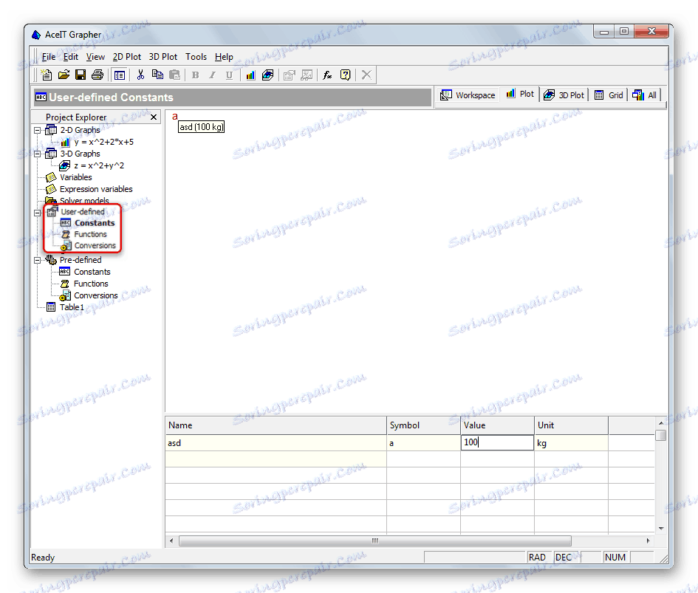
Task: Click the 2-D Graphs folder icon
Action: pyautogui.click(x=51, y=130)
